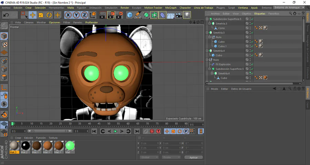This screenshot has height=165, width=310.
Task: Click Cono's checkerboard texture tag
Action: (x=261, y=28)
